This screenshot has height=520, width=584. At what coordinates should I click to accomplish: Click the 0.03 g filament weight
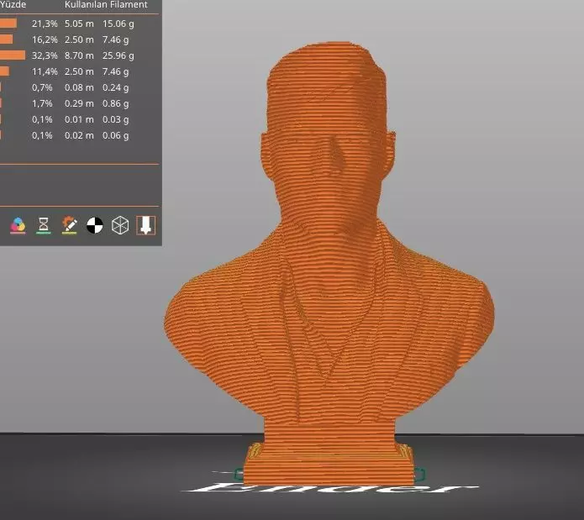click(116, 119)
